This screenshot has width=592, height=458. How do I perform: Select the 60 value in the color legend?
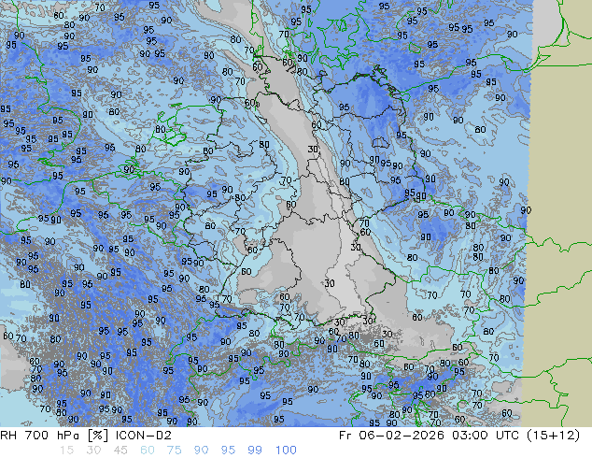tap(148, 451)
